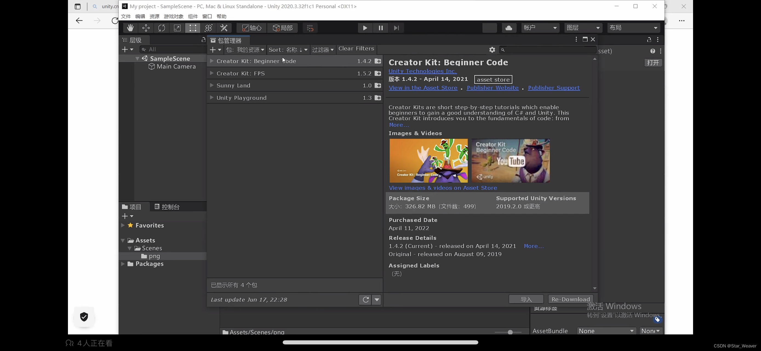Open the refresh options dropdown arrow
Screen dimensions: 761x351
pos(377,300)
